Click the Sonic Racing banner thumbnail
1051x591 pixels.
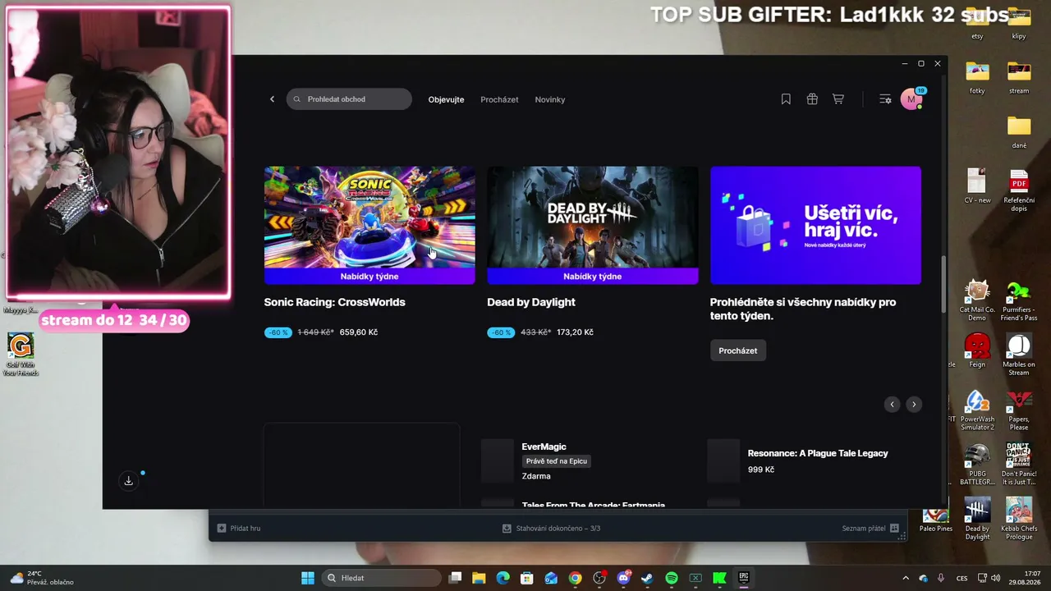(369, 225)
